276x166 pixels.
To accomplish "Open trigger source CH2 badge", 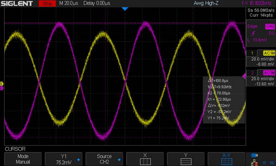I will coord(270,26).
